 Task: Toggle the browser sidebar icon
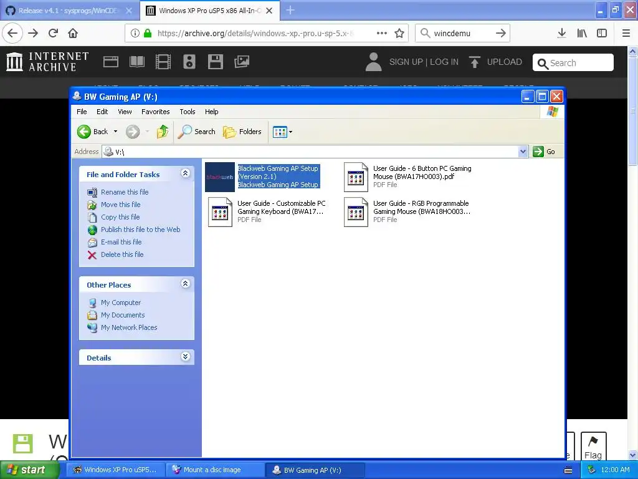[x=602, y=34]
